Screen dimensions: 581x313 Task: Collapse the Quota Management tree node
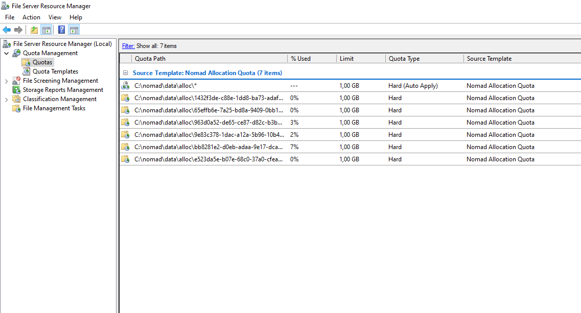pos(6,53)
